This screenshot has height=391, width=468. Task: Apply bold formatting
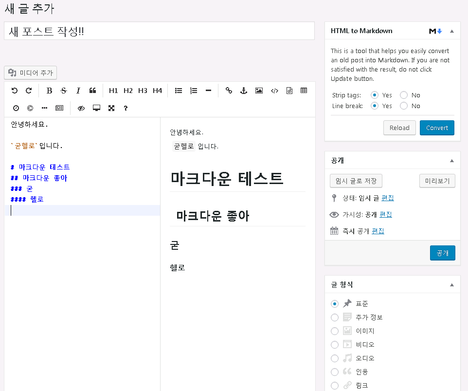[x=49, y=91]
